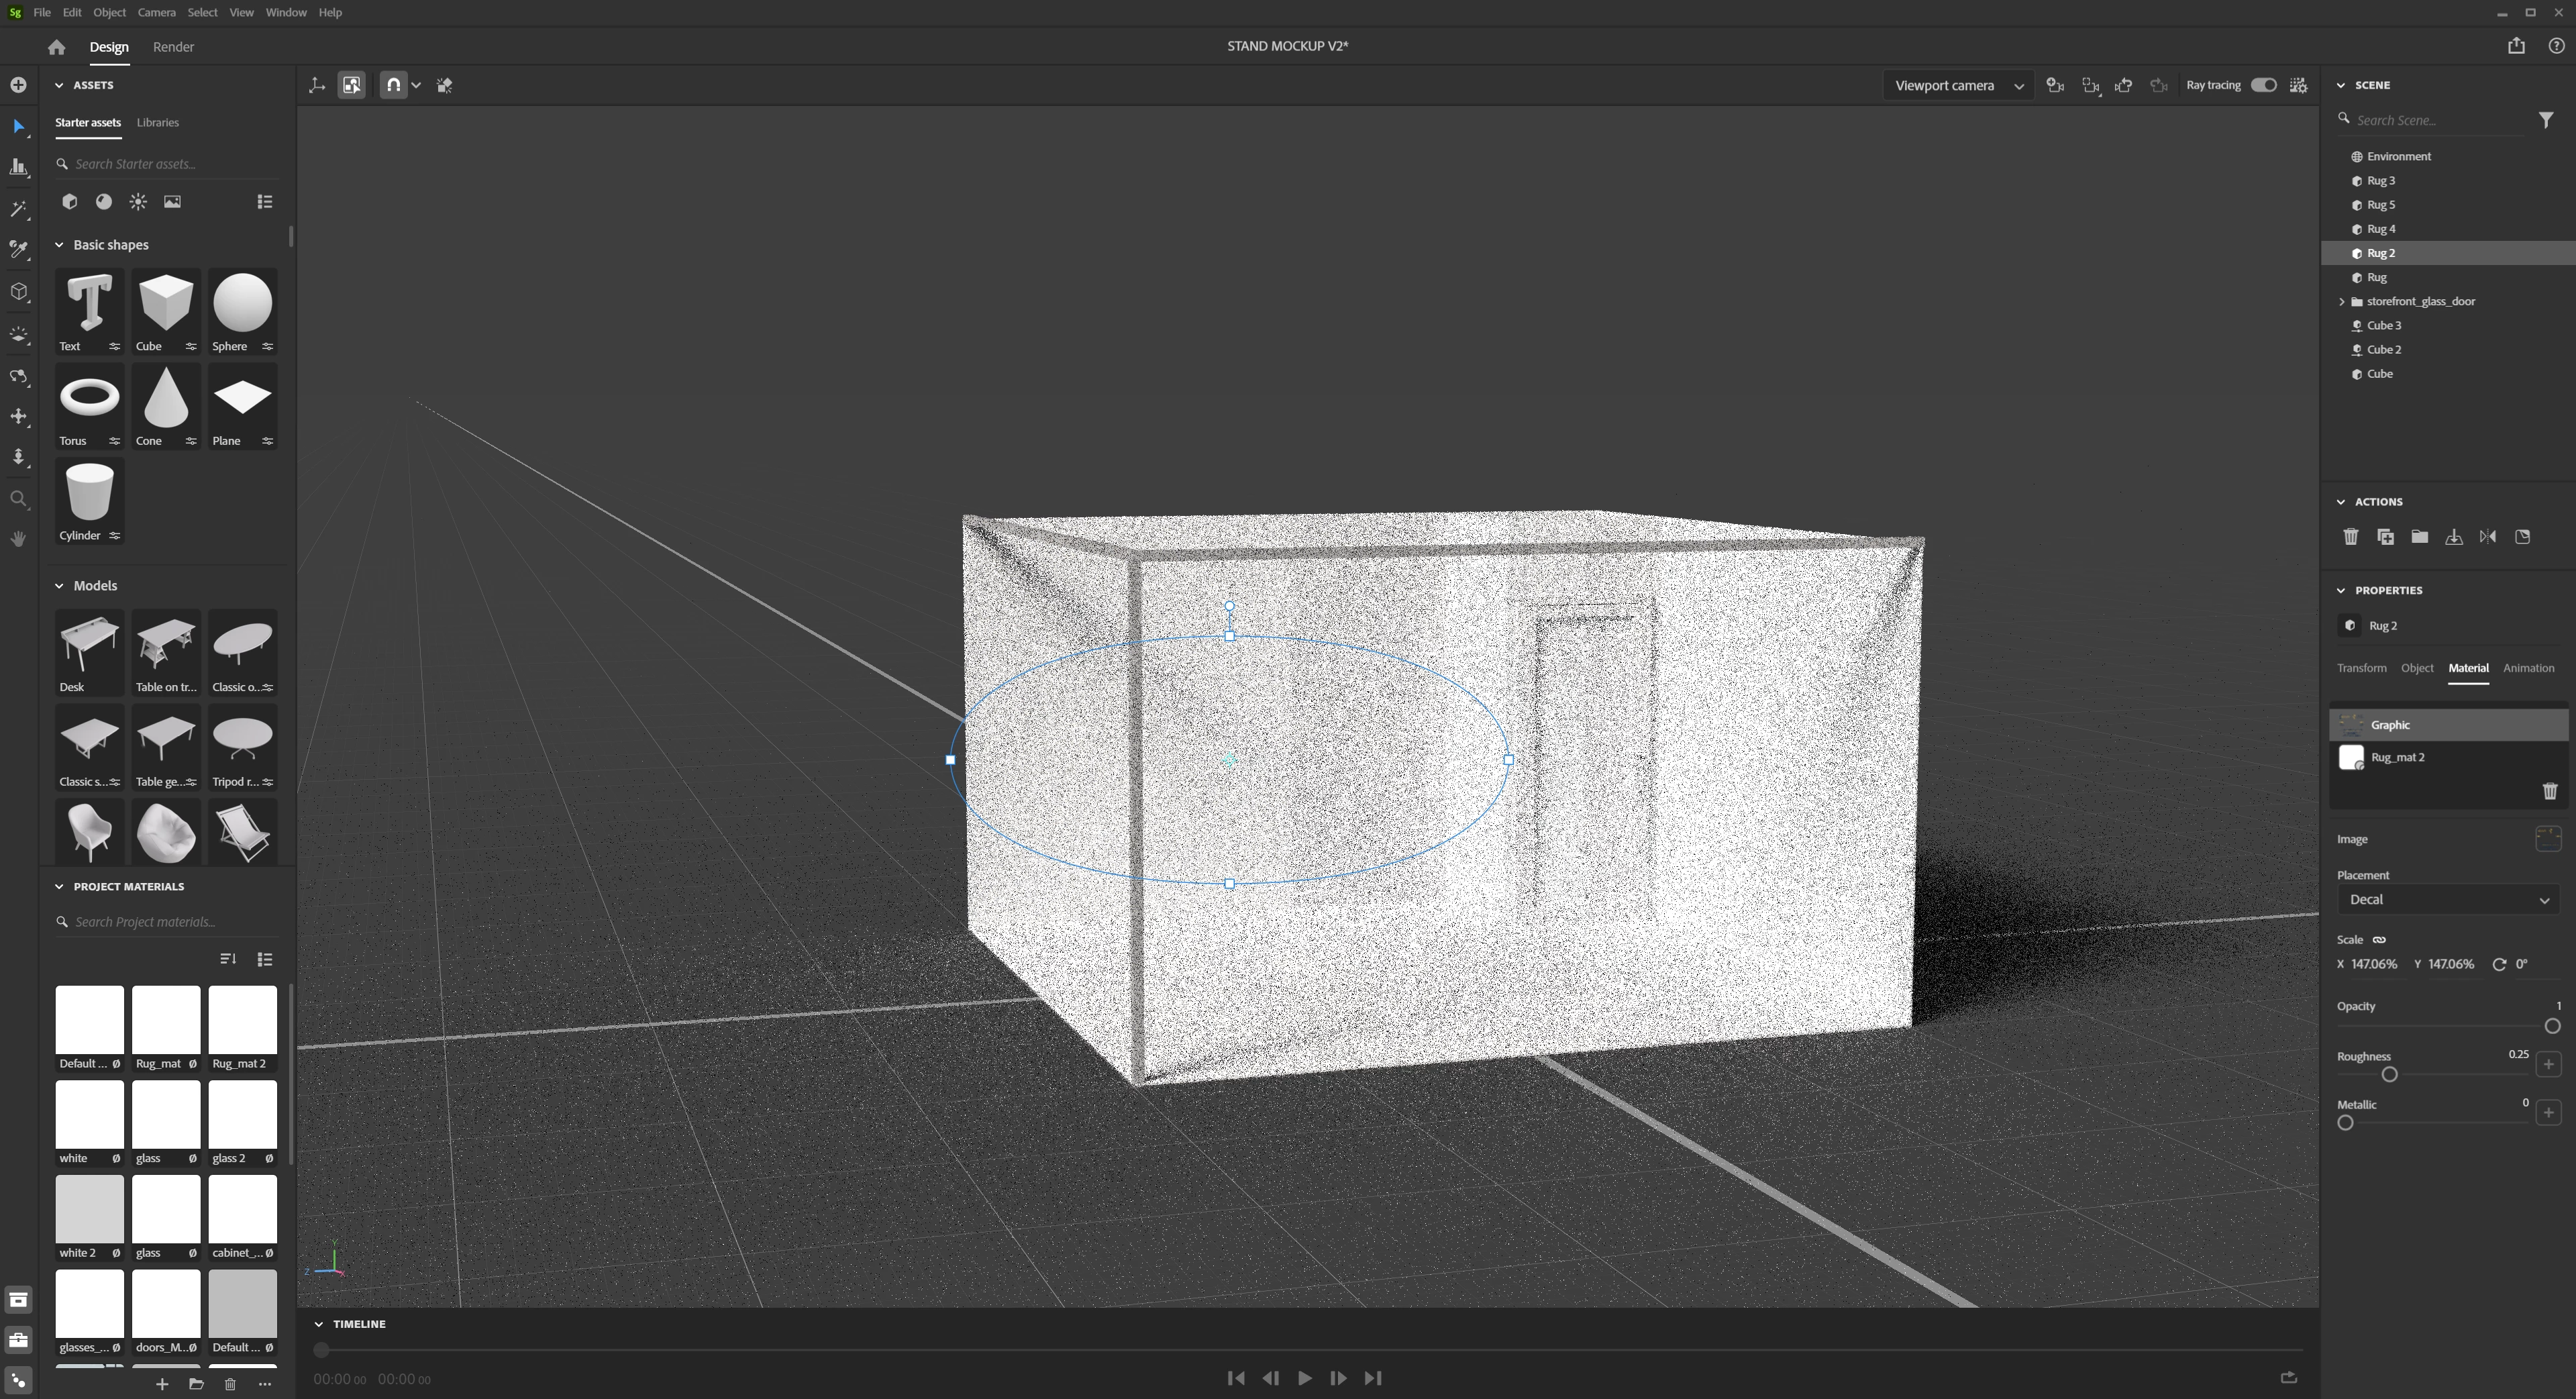Select the hand pan tool
2576x1399 pixels.
tap(18, 539)
